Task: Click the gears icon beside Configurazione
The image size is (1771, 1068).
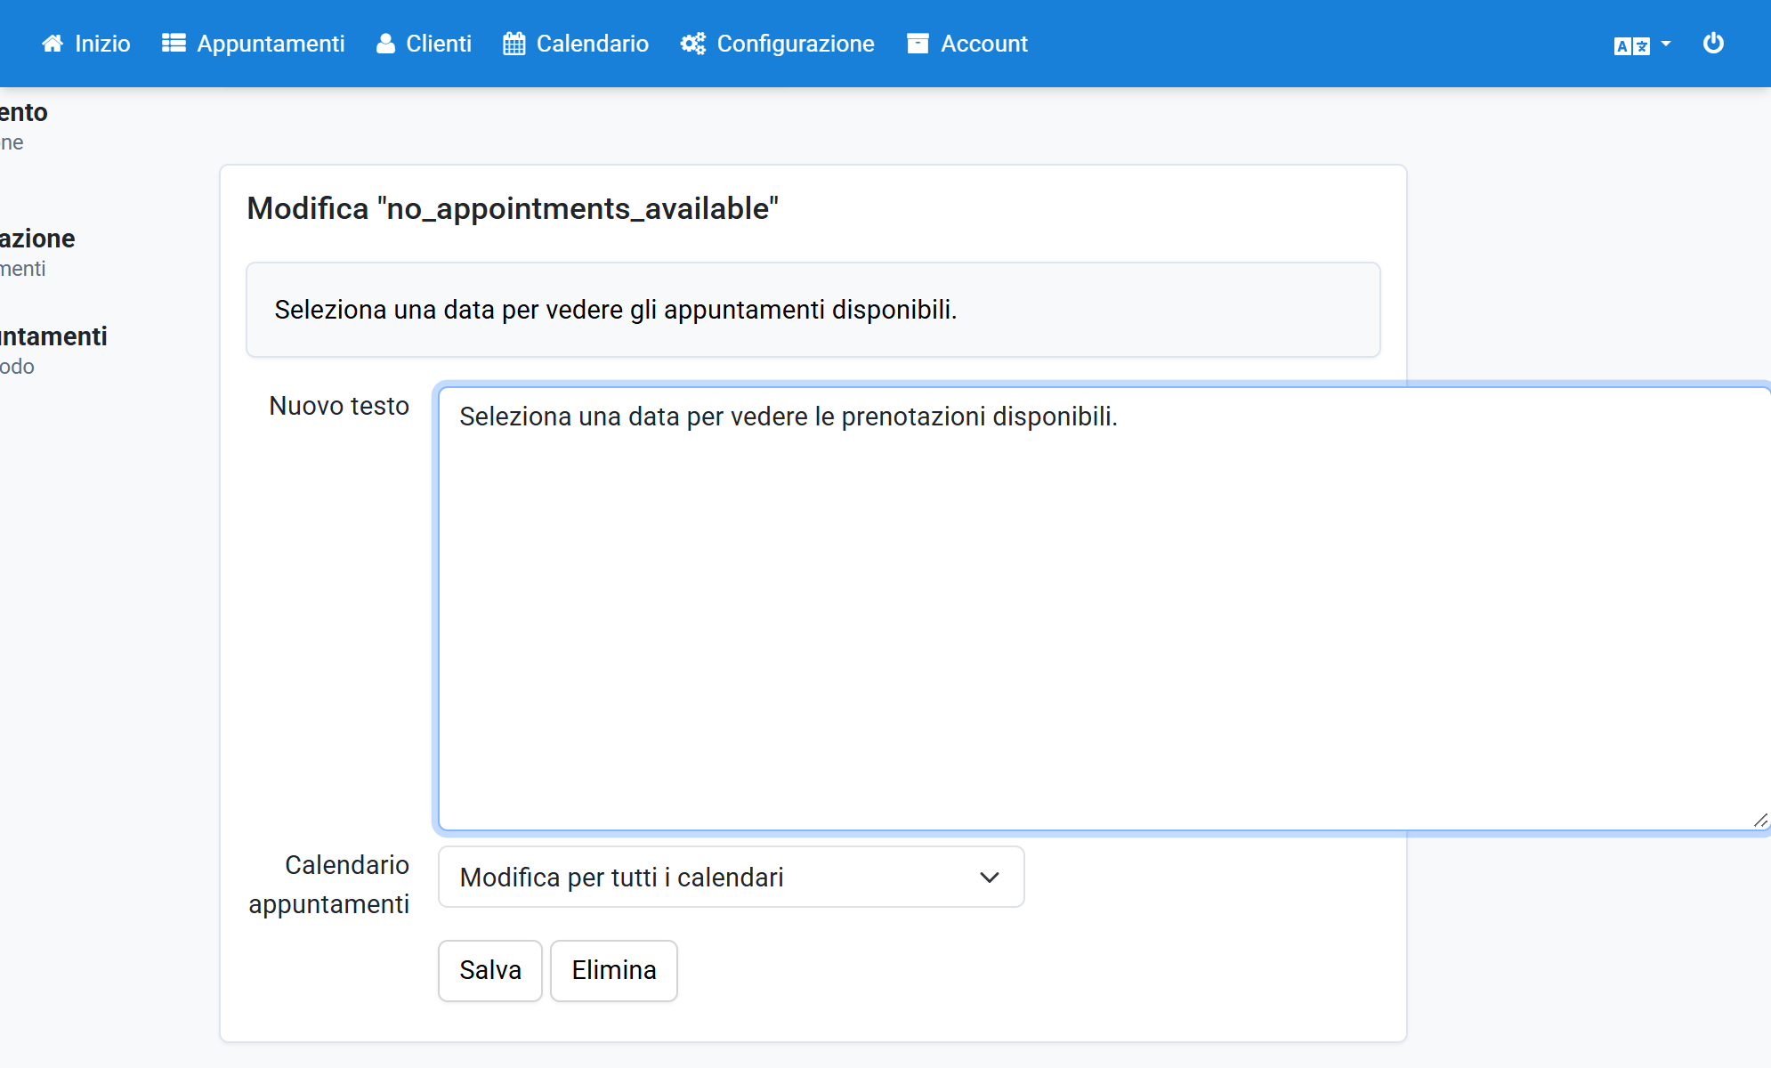Action: coord(693,44)
